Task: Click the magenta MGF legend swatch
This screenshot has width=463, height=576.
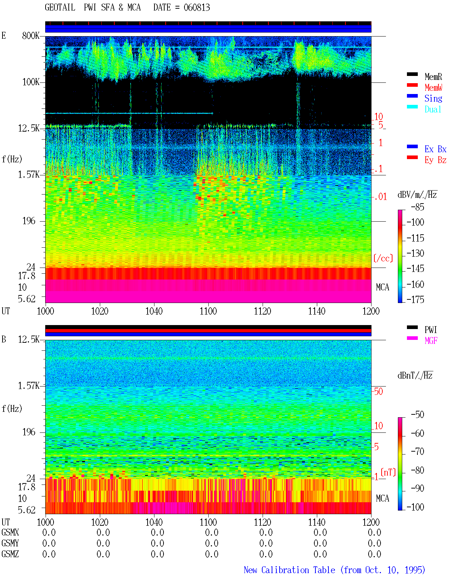Action: coord(412,338)
